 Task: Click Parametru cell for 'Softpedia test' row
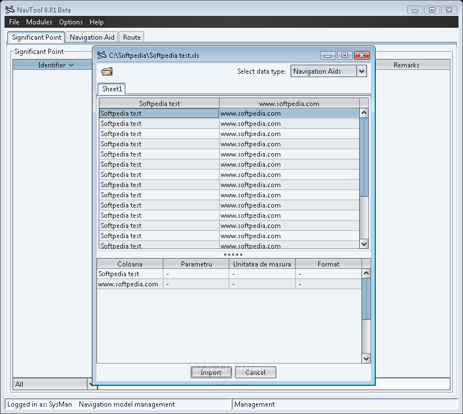click(x=196, y=274)
